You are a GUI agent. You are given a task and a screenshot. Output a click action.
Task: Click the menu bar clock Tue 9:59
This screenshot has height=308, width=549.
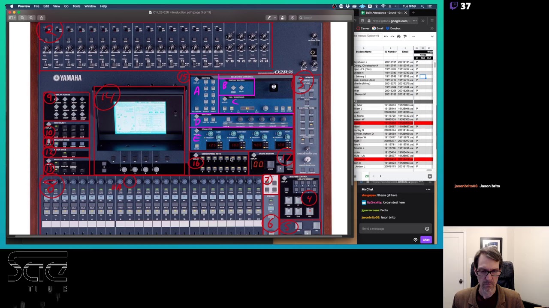[x=410, y=6]
